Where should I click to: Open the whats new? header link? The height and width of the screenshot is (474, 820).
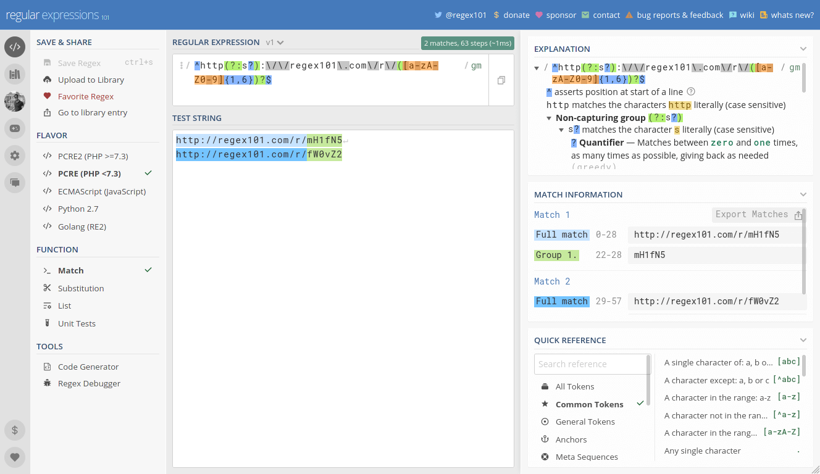(x=787, y=15)
